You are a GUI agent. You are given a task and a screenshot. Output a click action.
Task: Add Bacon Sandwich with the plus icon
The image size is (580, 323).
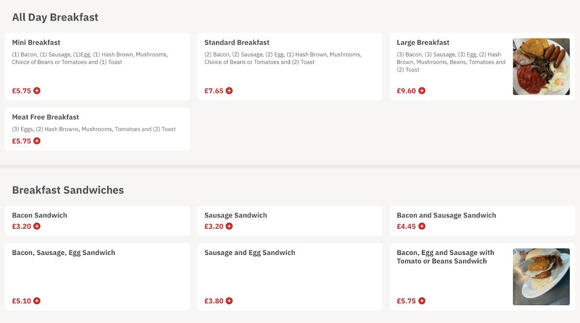coord(37,226)
